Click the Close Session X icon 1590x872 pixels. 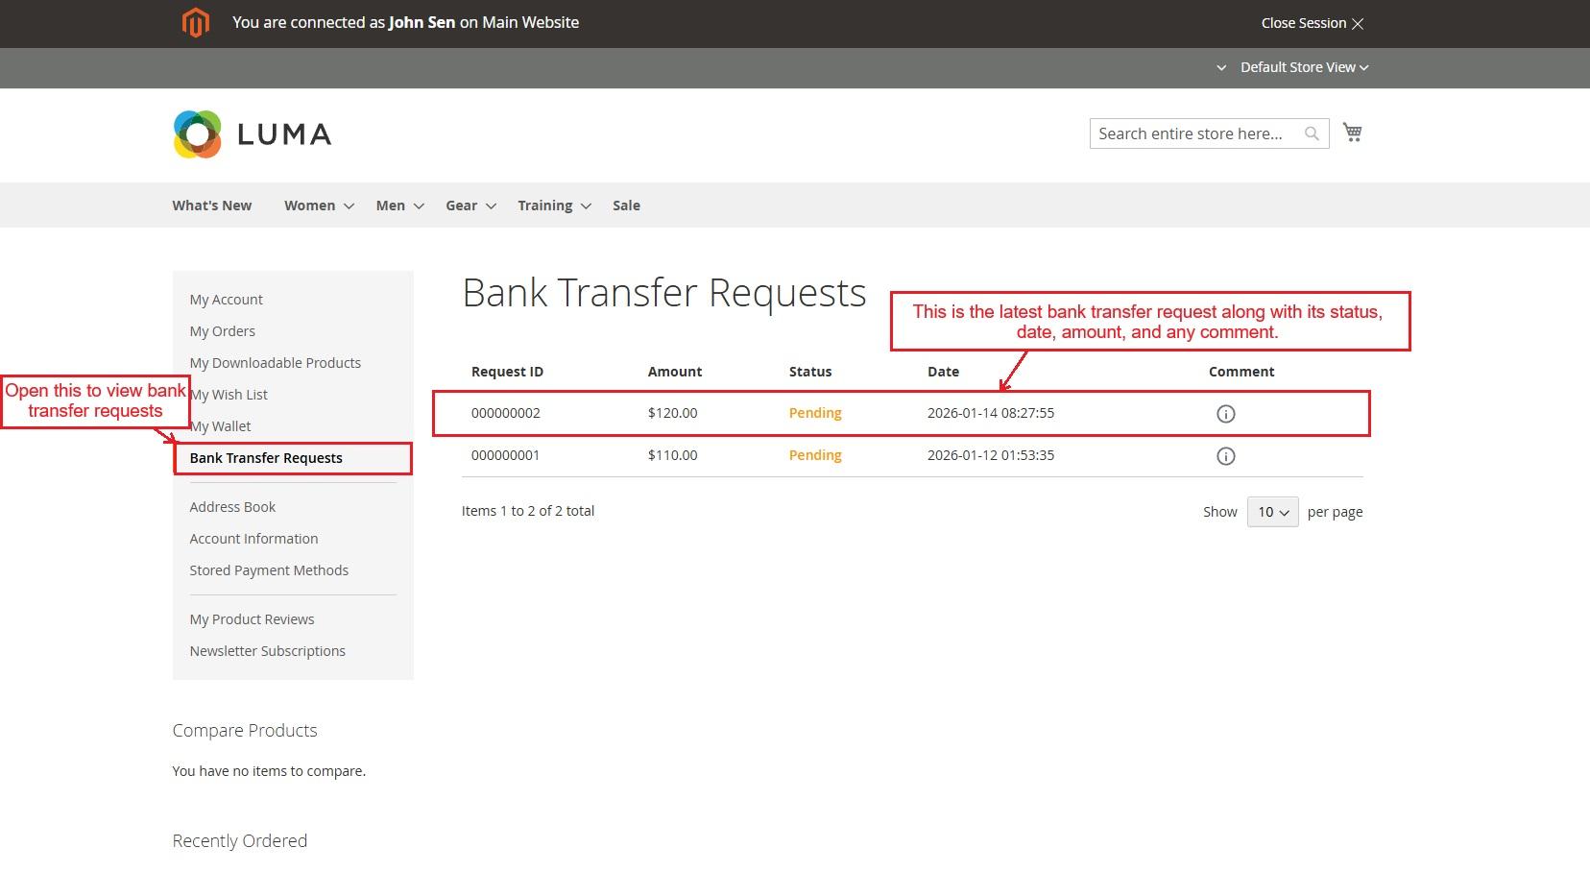(x=1358, y=24)
